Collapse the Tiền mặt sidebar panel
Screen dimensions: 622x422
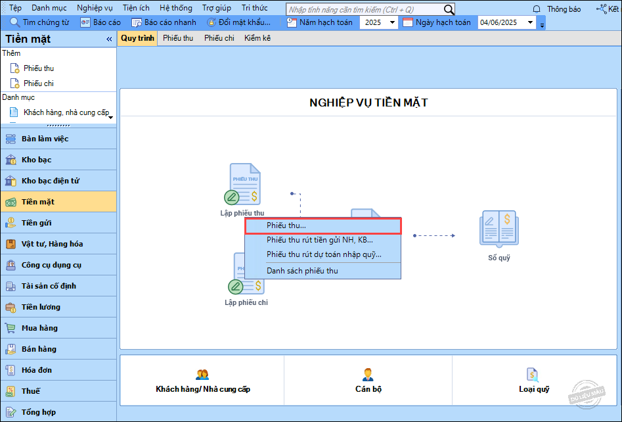point(109,39)
